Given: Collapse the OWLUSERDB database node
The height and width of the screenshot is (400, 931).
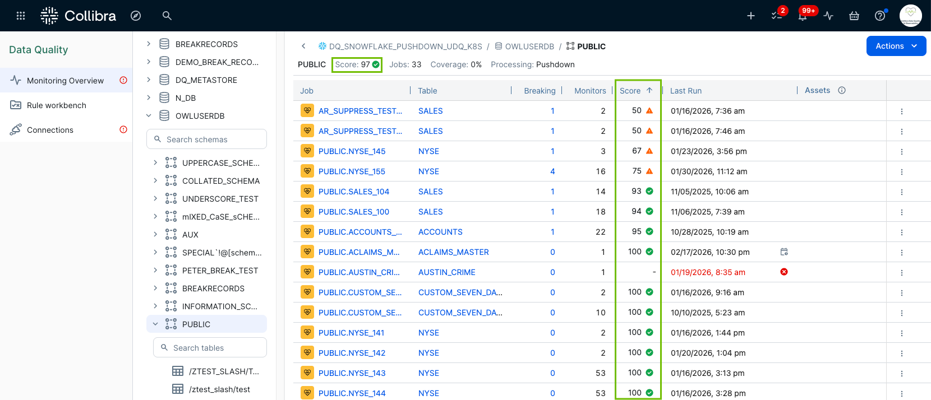Looking at the screenshot, I should click(x=149, y=115).
